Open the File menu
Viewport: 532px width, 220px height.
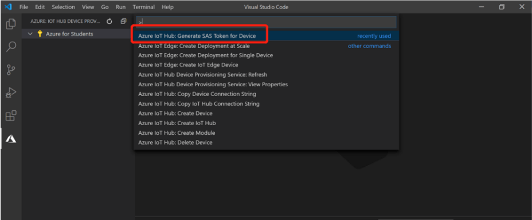click(24, 7)
